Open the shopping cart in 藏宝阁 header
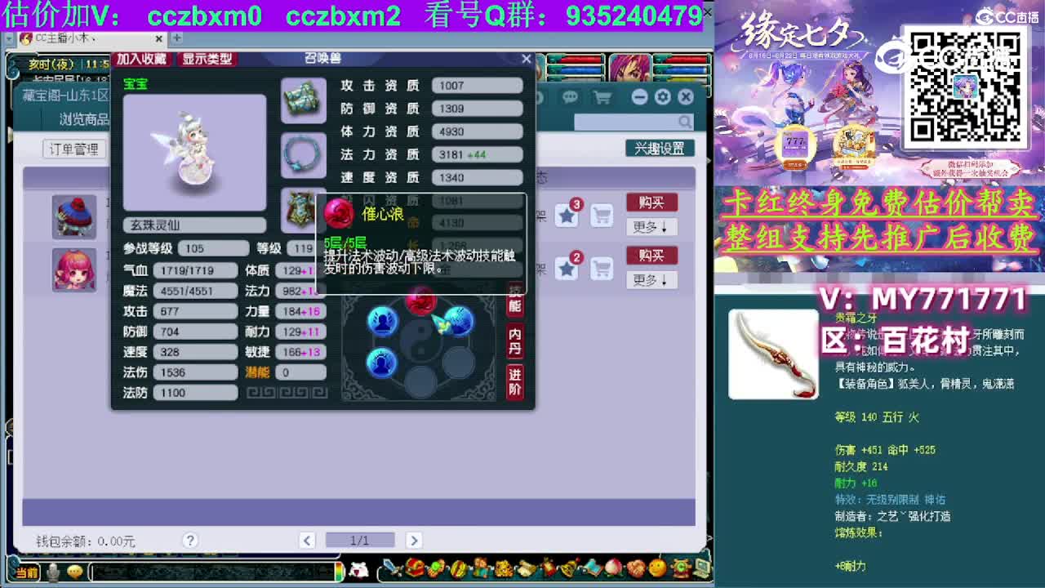Viewport: 1045px width, 588px height. pos(603,98)
